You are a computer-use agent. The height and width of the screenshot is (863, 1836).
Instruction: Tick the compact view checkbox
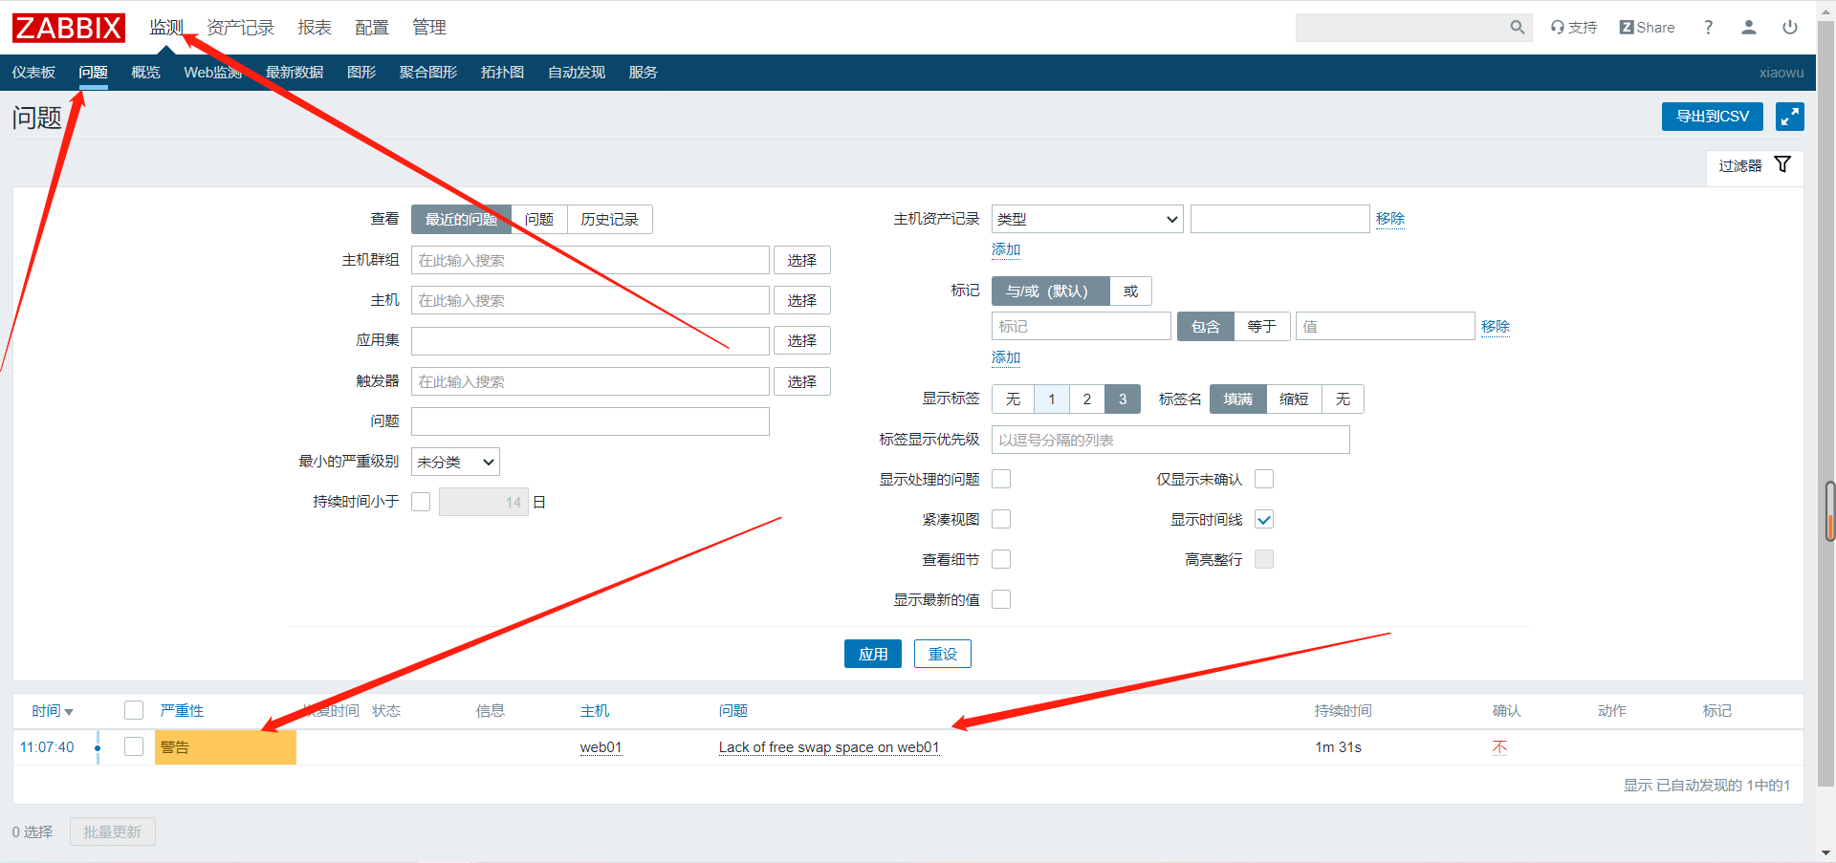pyautogui.click(x=1001, y=520)
